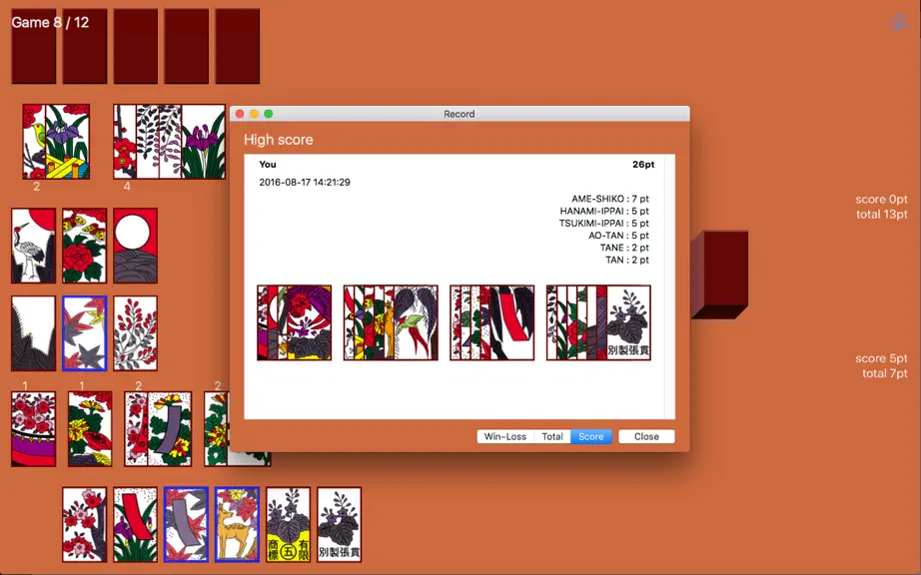Select the Score segment
Image resolution: width=921 pixels, height=575 pixels.
pyautogui.click(x=591, y=436)
